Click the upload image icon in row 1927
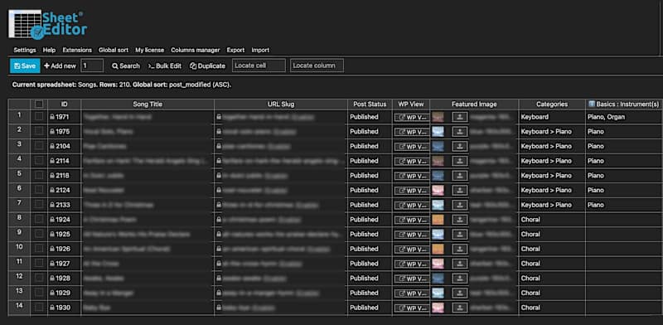The width and height of the screenshot is (663, 325). pos(460,264)
